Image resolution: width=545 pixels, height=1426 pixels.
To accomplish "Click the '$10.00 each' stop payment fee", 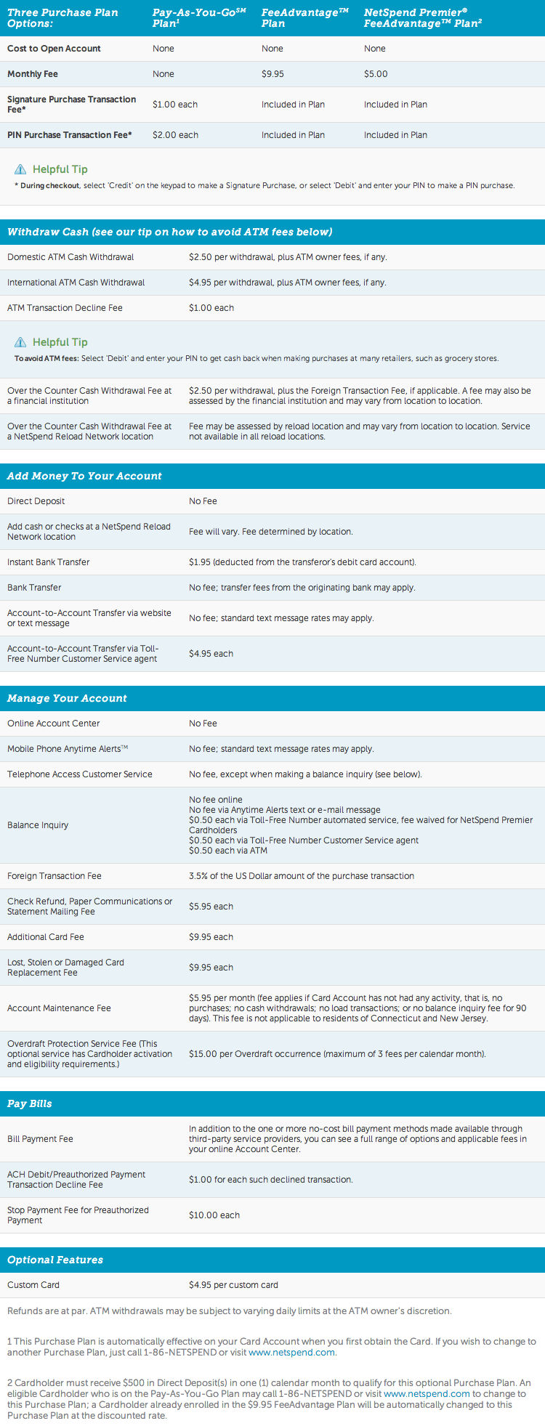I will point(214,1215).
